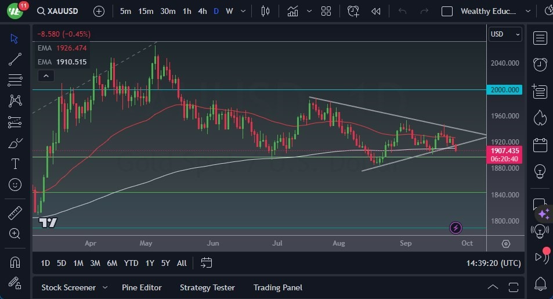Select the ruler measure tool

[15, 213]
